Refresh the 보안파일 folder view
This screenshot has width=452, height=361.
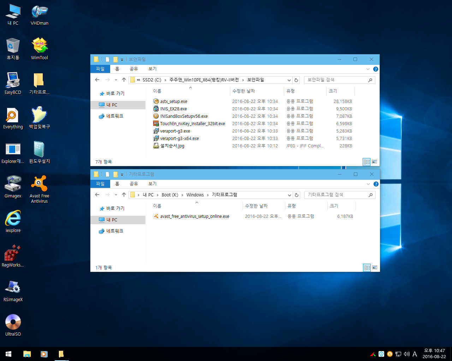pos(296,80)
